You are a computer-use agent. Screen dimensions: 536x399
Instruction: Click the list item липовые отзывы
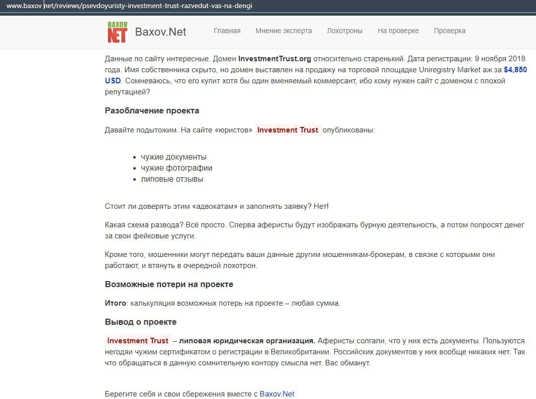pyautogui.click(x=172, y=179)
